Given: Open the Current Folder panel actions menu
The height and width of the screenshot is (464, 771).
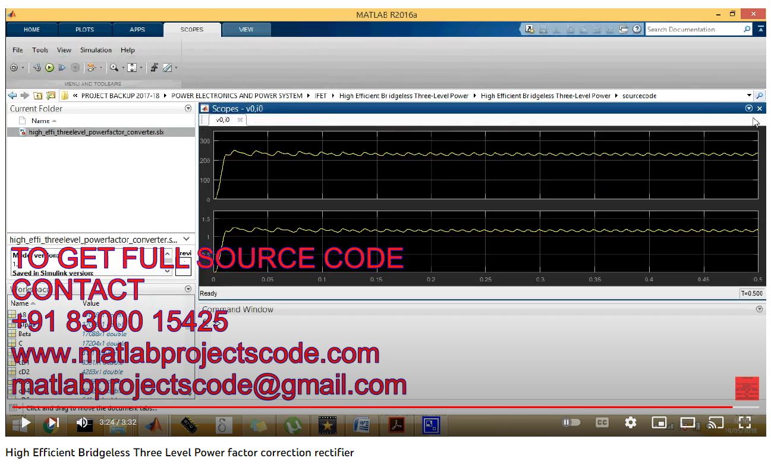Looking at the screenshot, I should click(x=188, y=109).
